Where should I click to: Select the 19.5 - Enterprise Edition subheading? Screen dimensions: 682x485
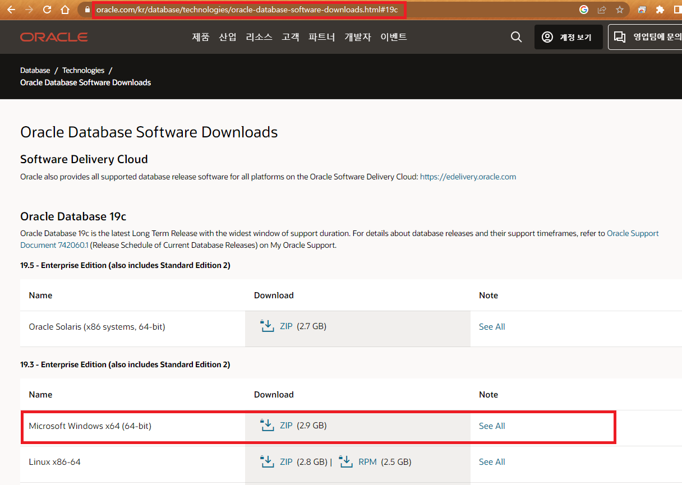tap(125, 265)
